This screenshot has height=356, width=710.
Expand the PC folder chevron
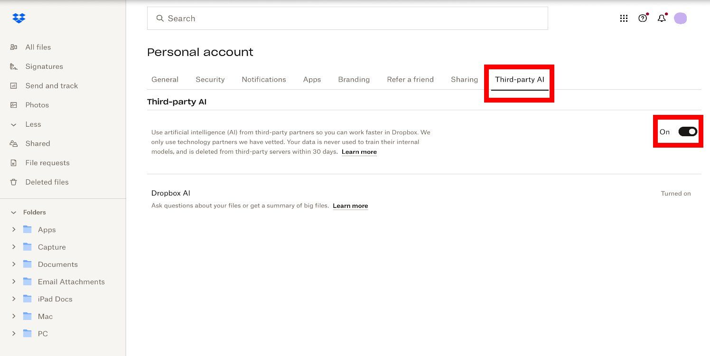[x=13, y=334]
